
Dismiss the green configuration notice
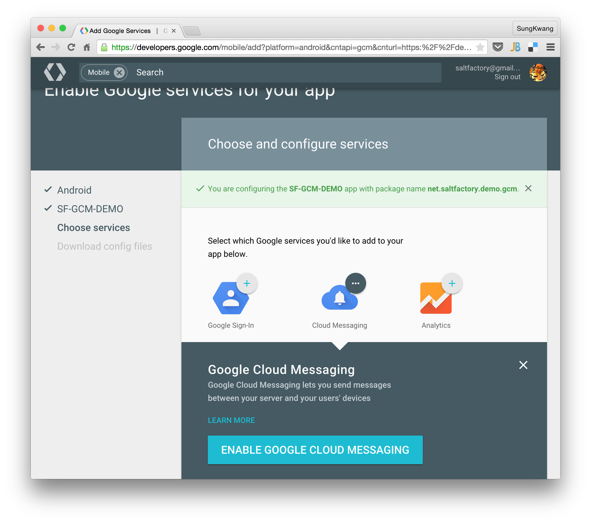528,189
